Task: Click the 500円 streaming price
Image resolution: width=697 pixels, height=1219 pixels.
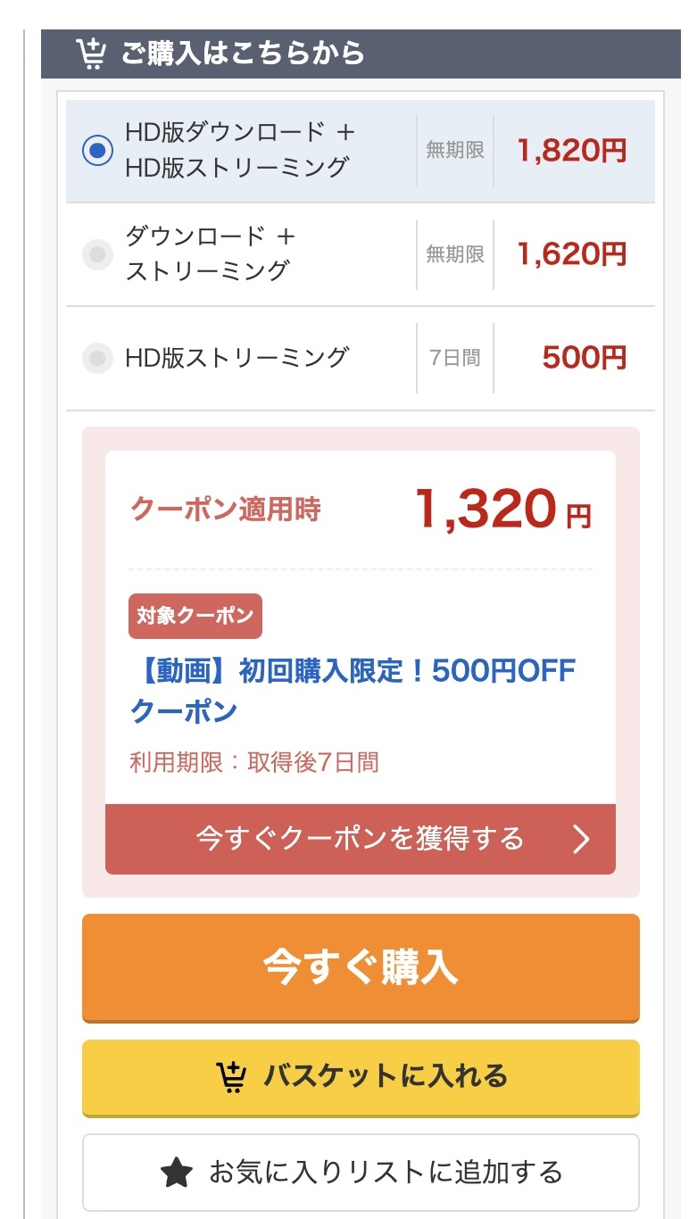Action: pos(584,358)
